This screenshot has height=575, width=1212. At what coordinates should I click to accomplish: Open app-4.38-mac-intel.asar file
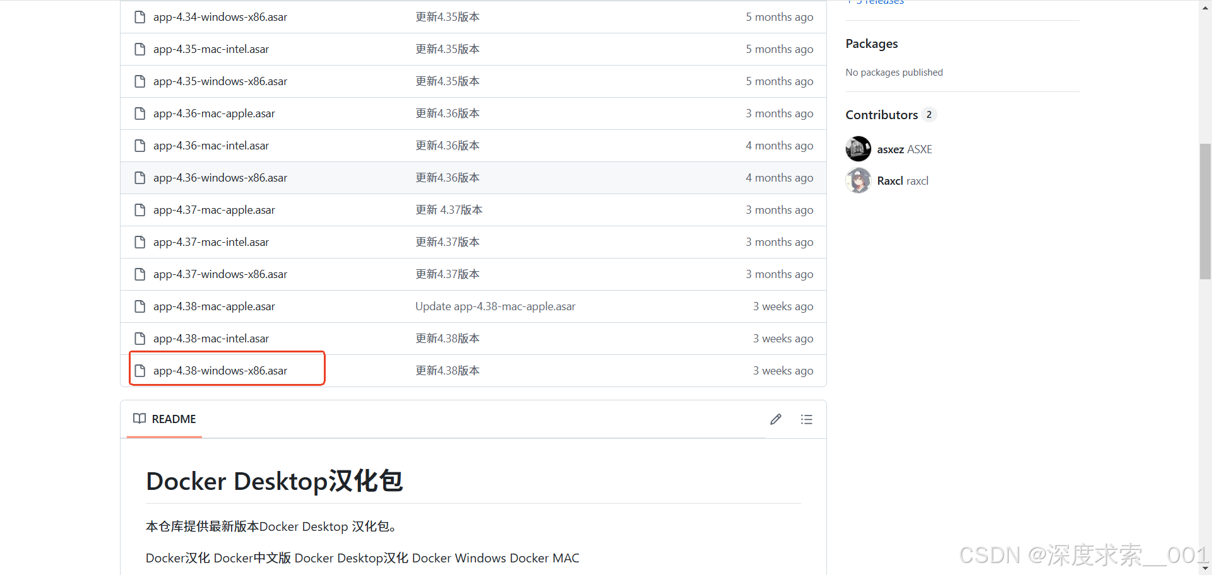tap(211, 339)
